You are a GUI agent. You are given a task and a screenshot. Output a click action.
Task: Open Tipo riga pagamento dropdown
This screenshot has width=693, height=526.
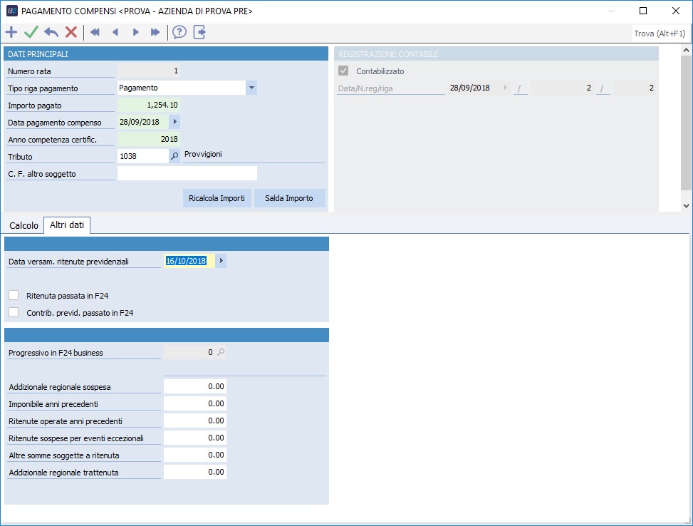click(251, 88)
